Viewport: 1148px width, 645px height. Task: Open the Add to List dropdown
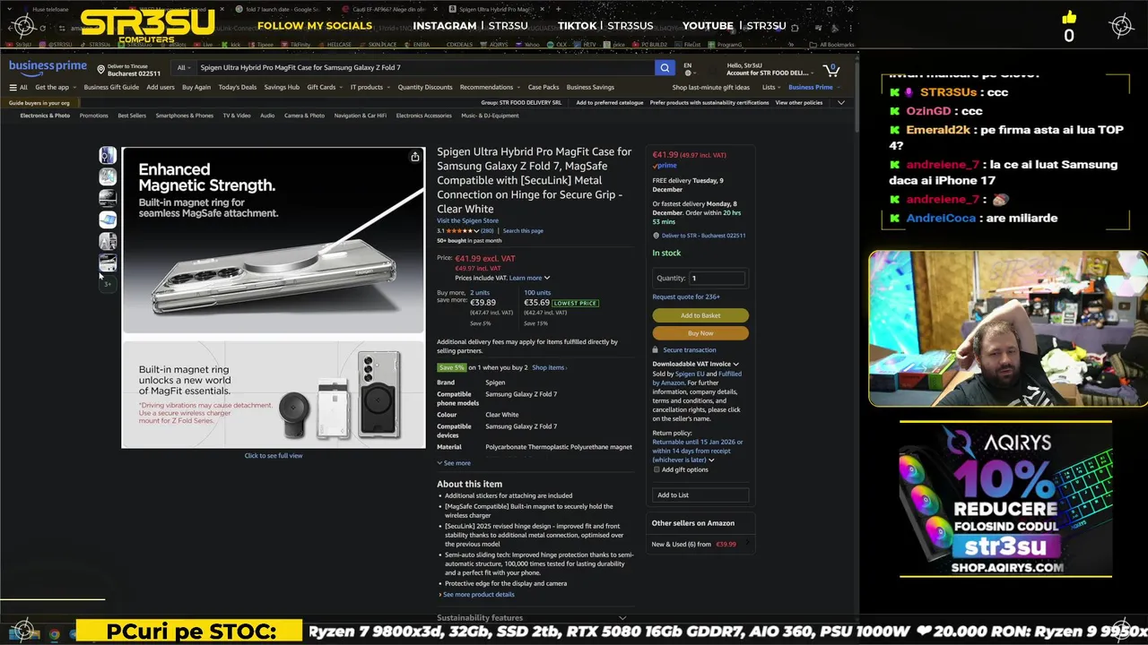700,494
